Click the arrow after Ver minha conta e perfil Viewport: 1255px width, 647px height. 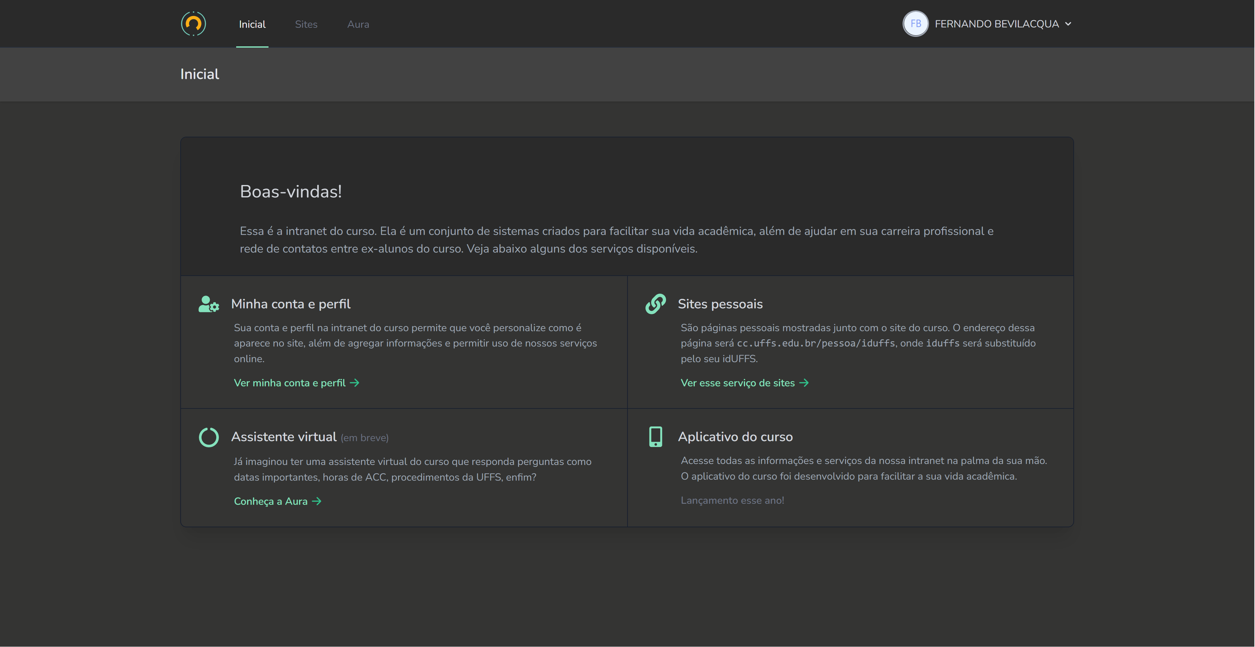[x=355, y=383]
